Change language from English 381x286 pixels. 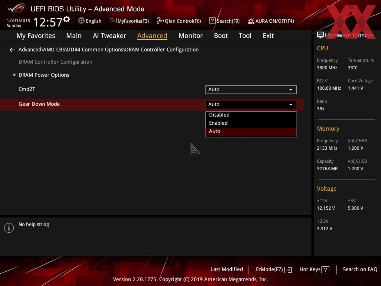(x=94, y=21)
